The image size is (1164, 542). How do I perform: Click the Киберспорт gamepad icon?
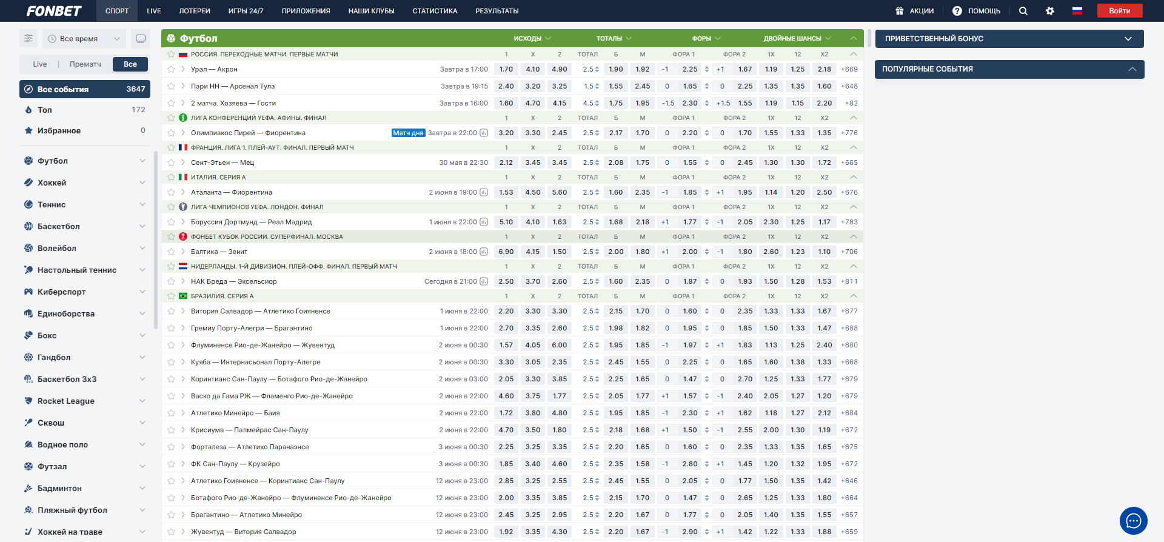tap(28, 292)
